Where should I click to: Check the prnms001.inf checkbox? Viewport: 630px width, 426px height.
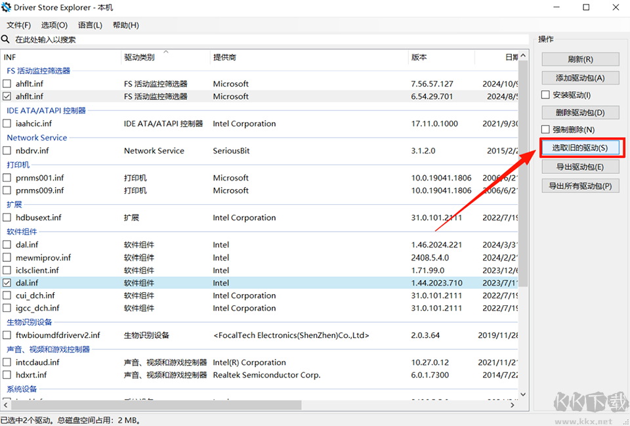(7, 178)
